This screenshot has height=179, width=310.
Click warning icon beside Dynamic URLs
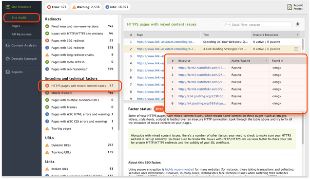point(47,145)
